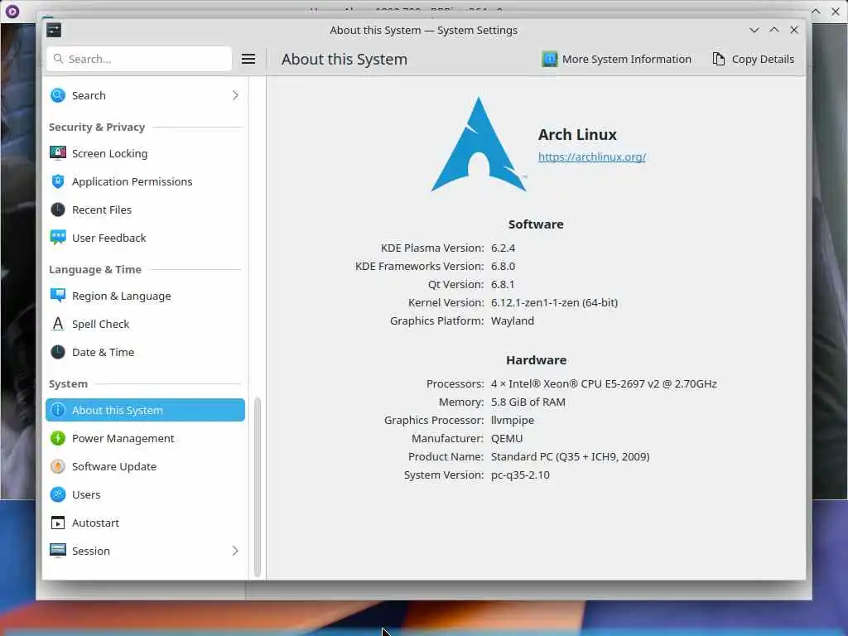
Task: Click the Manufacturer value QEMU
Action: (507, 439)
